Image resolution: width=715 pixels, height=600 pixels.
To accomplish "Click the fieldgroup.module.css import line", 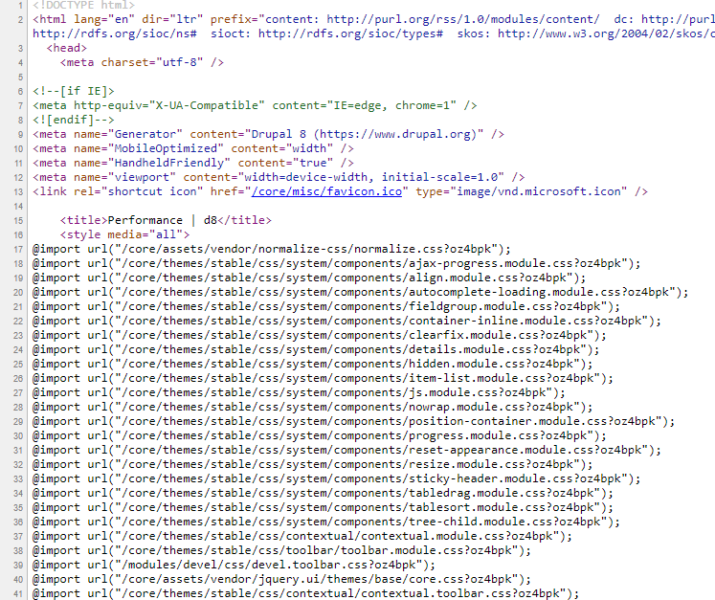I will point(326,306).
